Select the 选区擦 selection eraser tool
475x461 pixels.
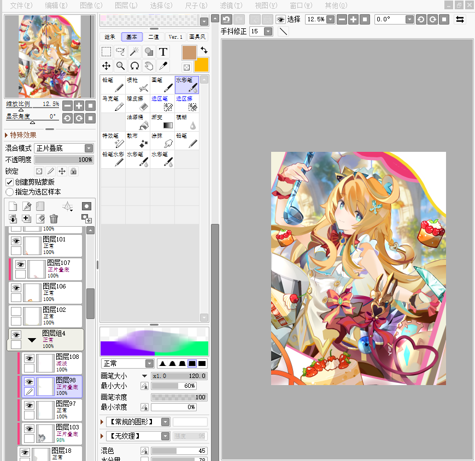click(187, 103)
